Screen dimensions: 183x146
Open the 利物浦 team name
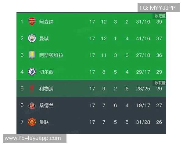tap(46, 89)
